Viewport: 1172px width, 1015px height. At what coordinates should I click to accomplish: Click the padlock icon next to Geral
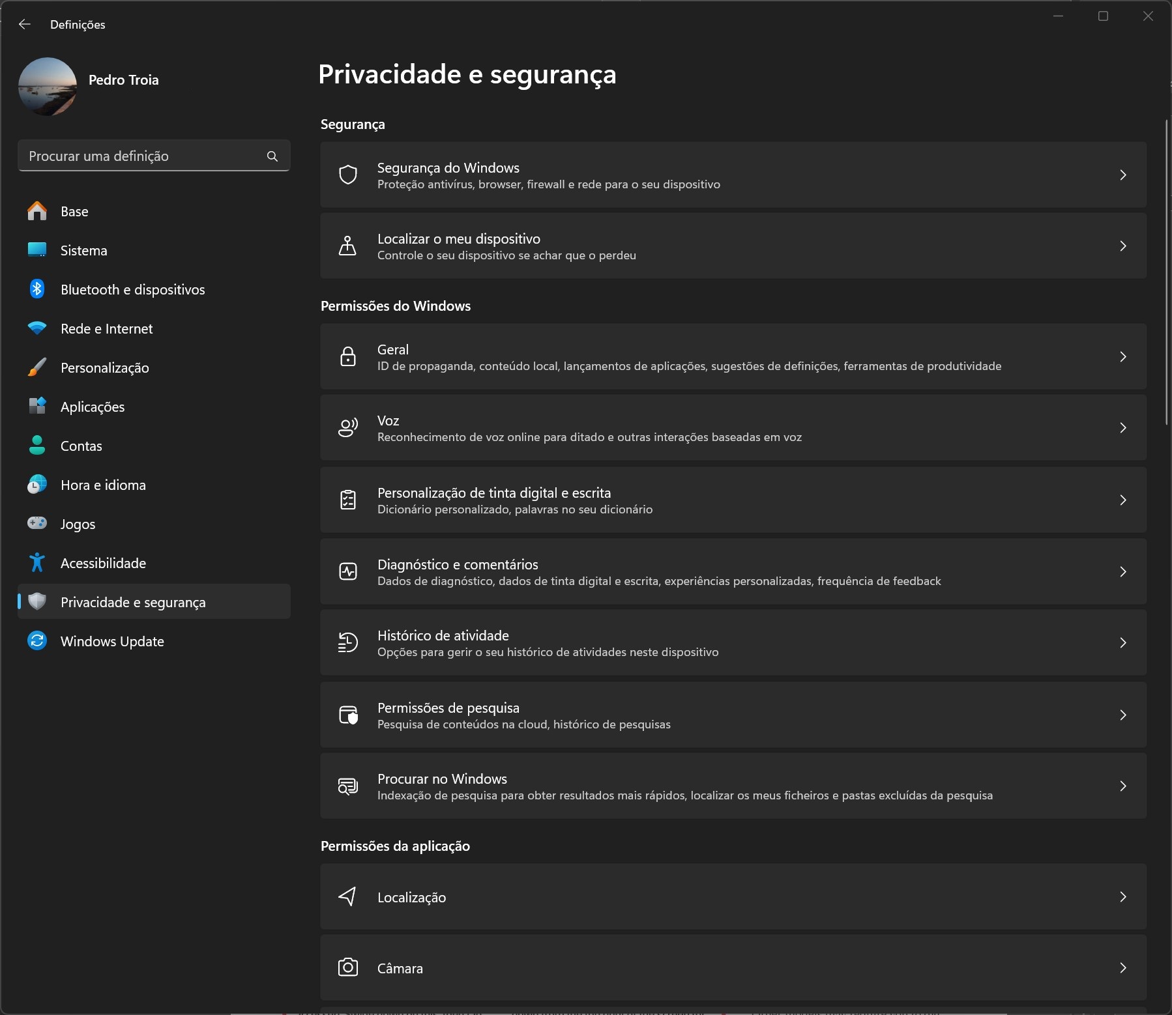coord(348,356)
